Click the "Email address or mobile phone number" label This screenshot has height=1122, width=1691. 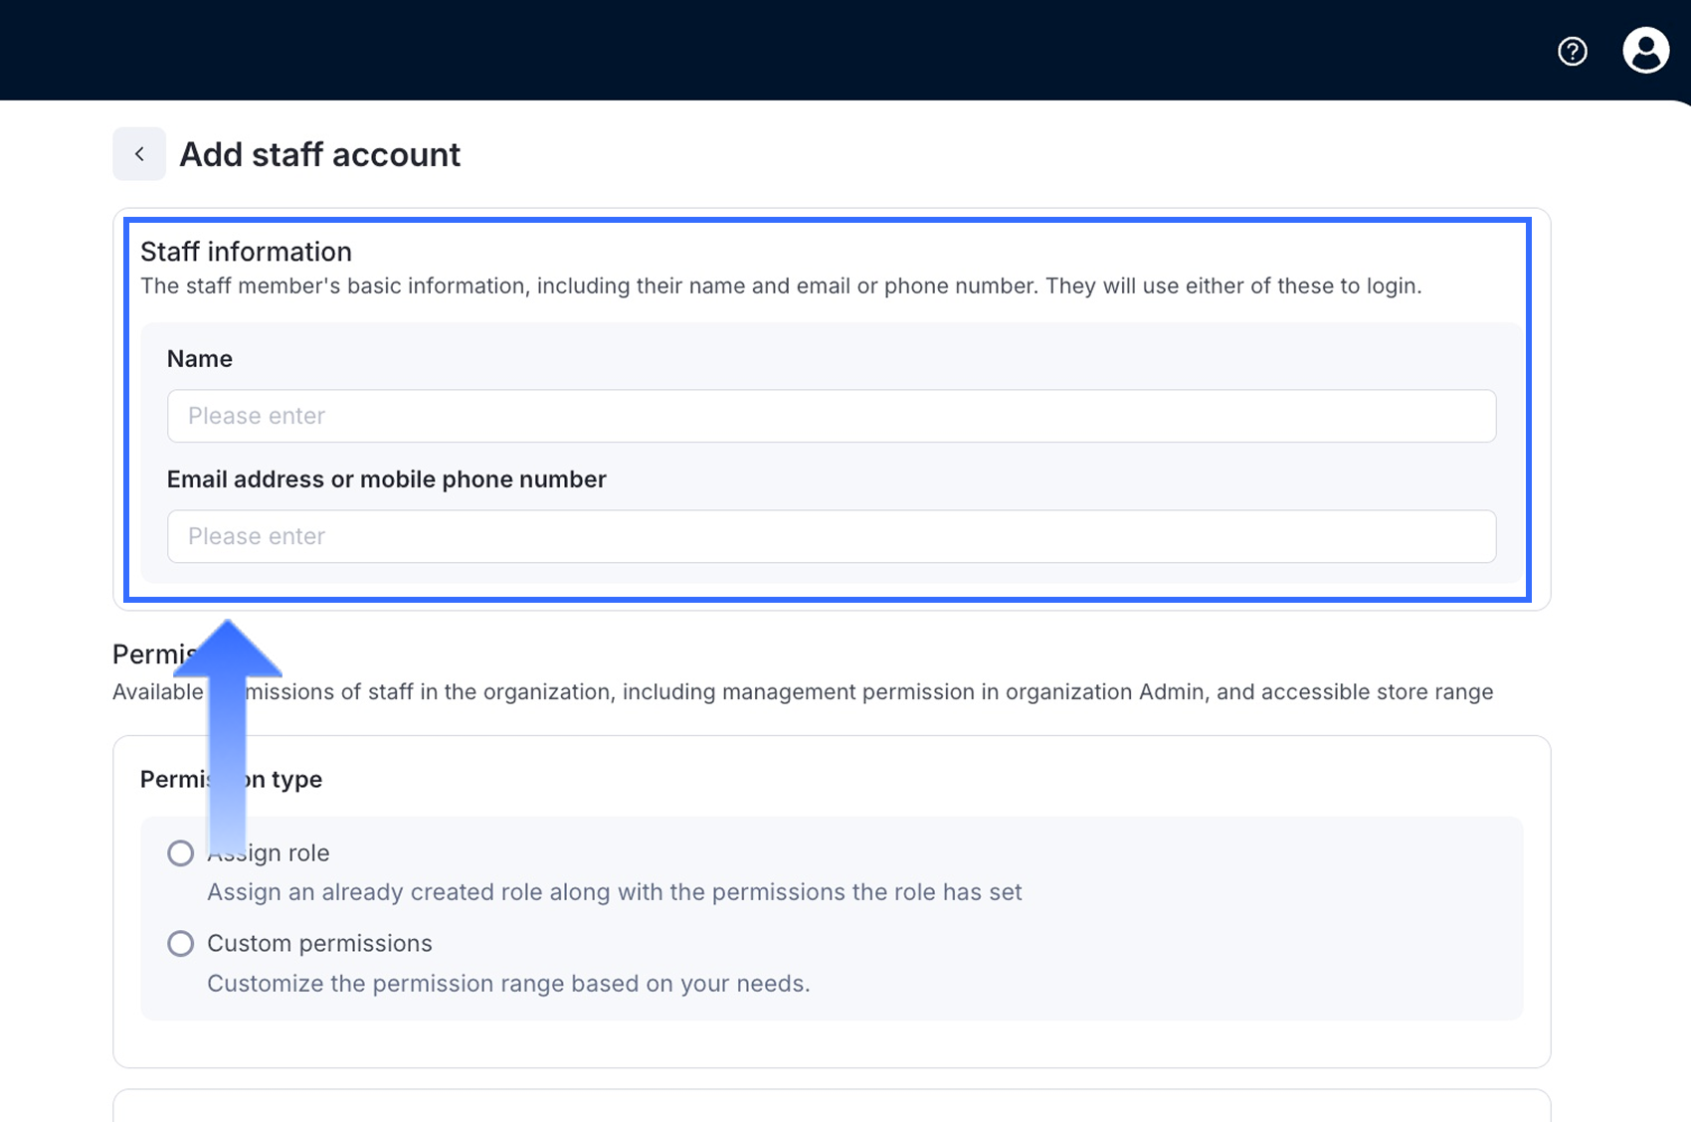(386, 479)
